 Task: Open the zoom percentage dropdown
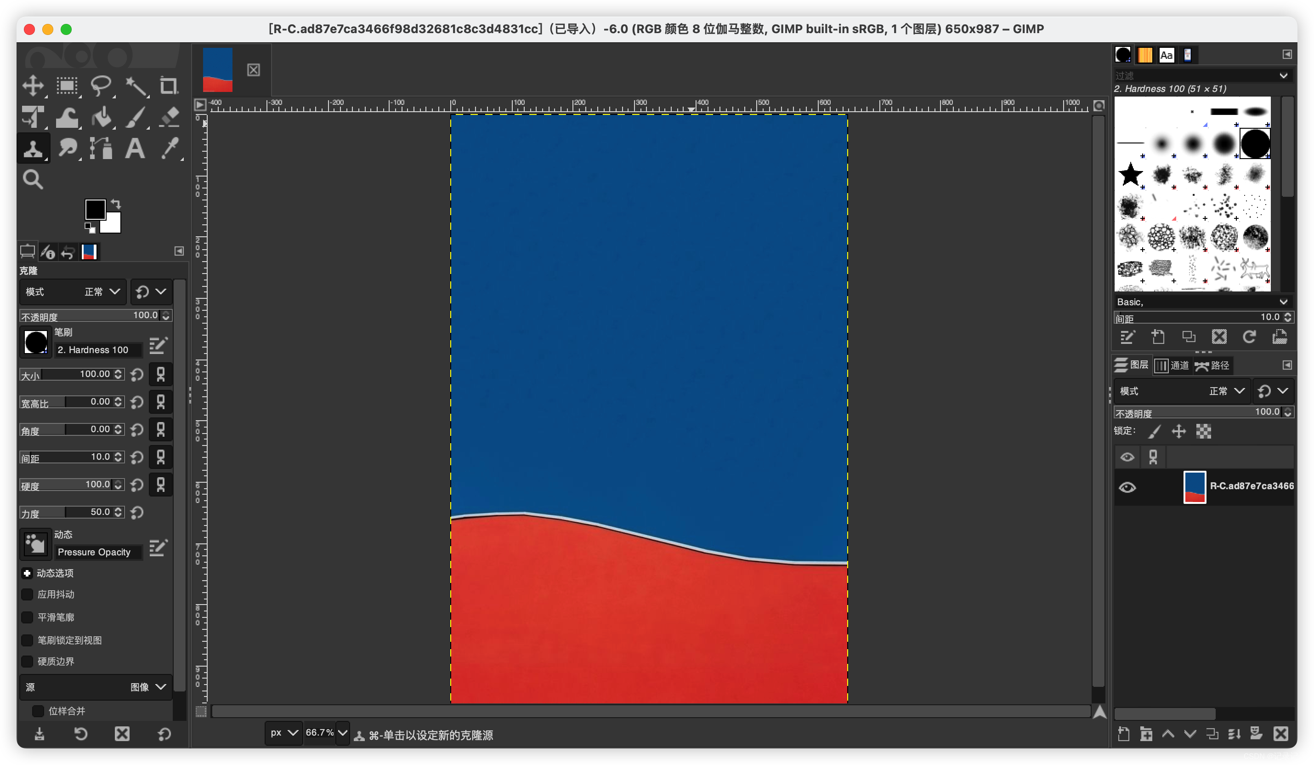(343, 733)
